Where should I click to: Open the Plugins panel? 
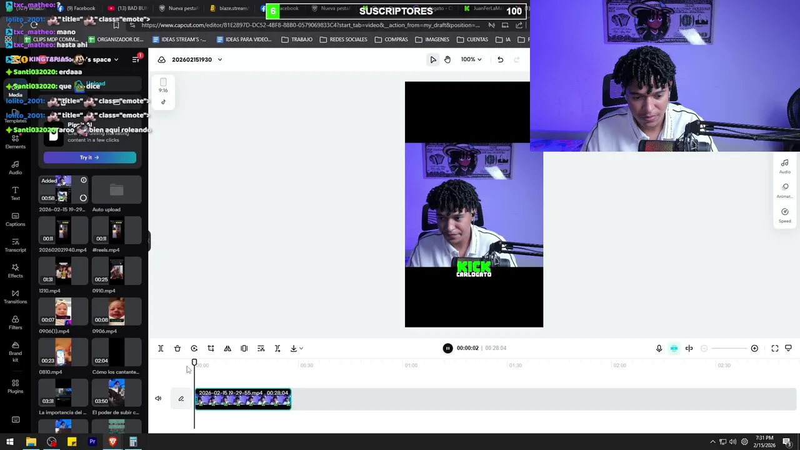click(x=15, y=386)
